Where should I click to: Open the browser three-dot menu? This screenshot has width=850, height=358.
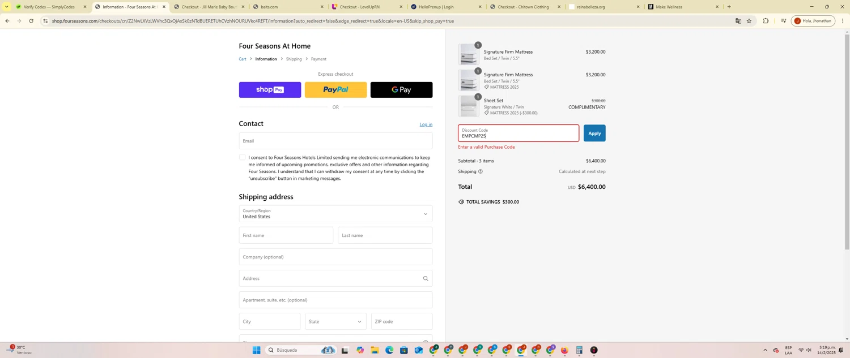843,21
